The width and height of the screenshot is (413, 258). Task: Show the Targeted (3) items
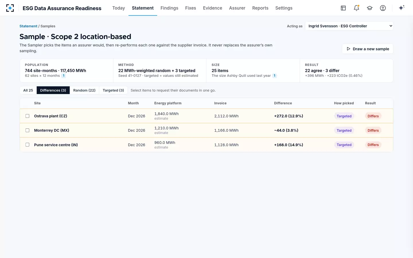click(113, 90)
